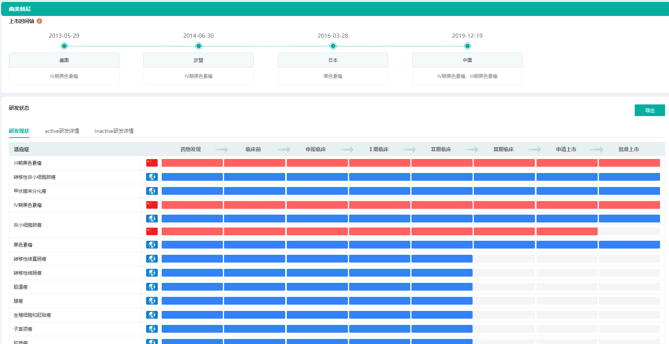Click the globe icon in 胆道癌 row

[x=152, y=287]
